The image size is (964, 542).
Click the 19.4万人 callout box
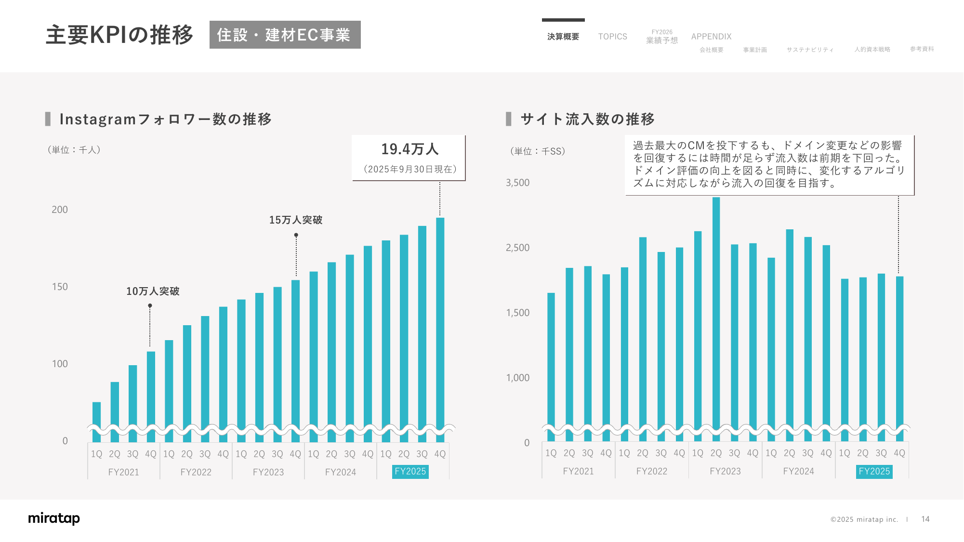pyautogui.click(x=409, y=158)
